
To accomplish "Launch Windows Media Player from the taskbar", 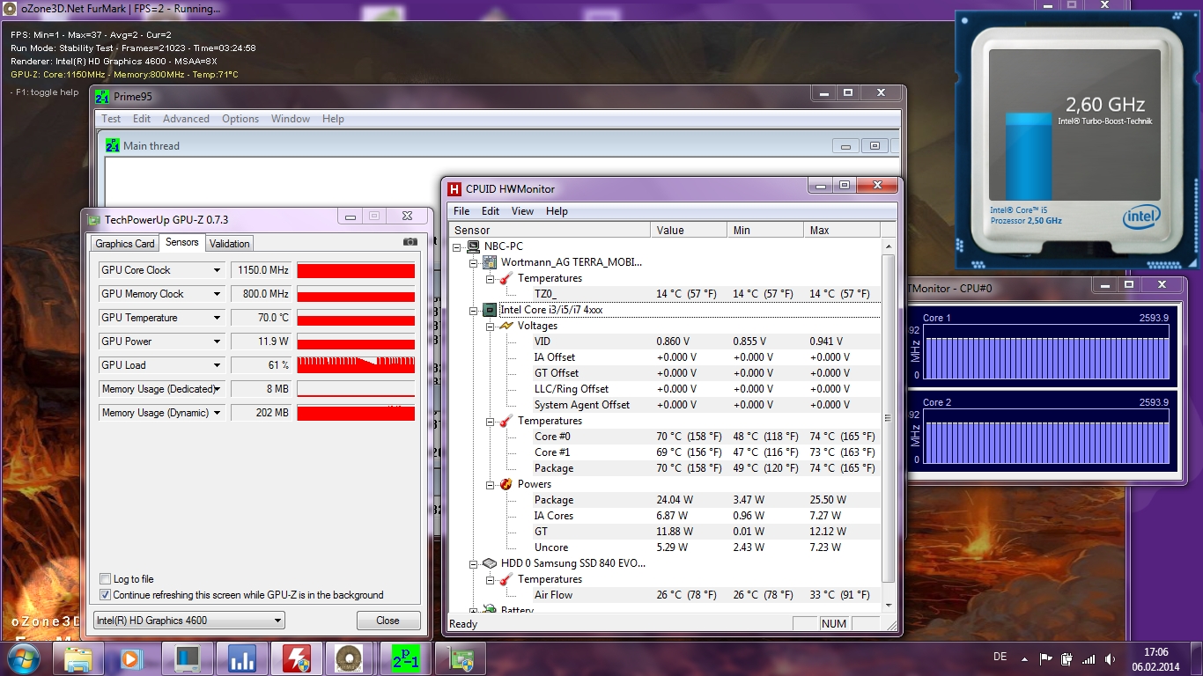I will [130, 659].
